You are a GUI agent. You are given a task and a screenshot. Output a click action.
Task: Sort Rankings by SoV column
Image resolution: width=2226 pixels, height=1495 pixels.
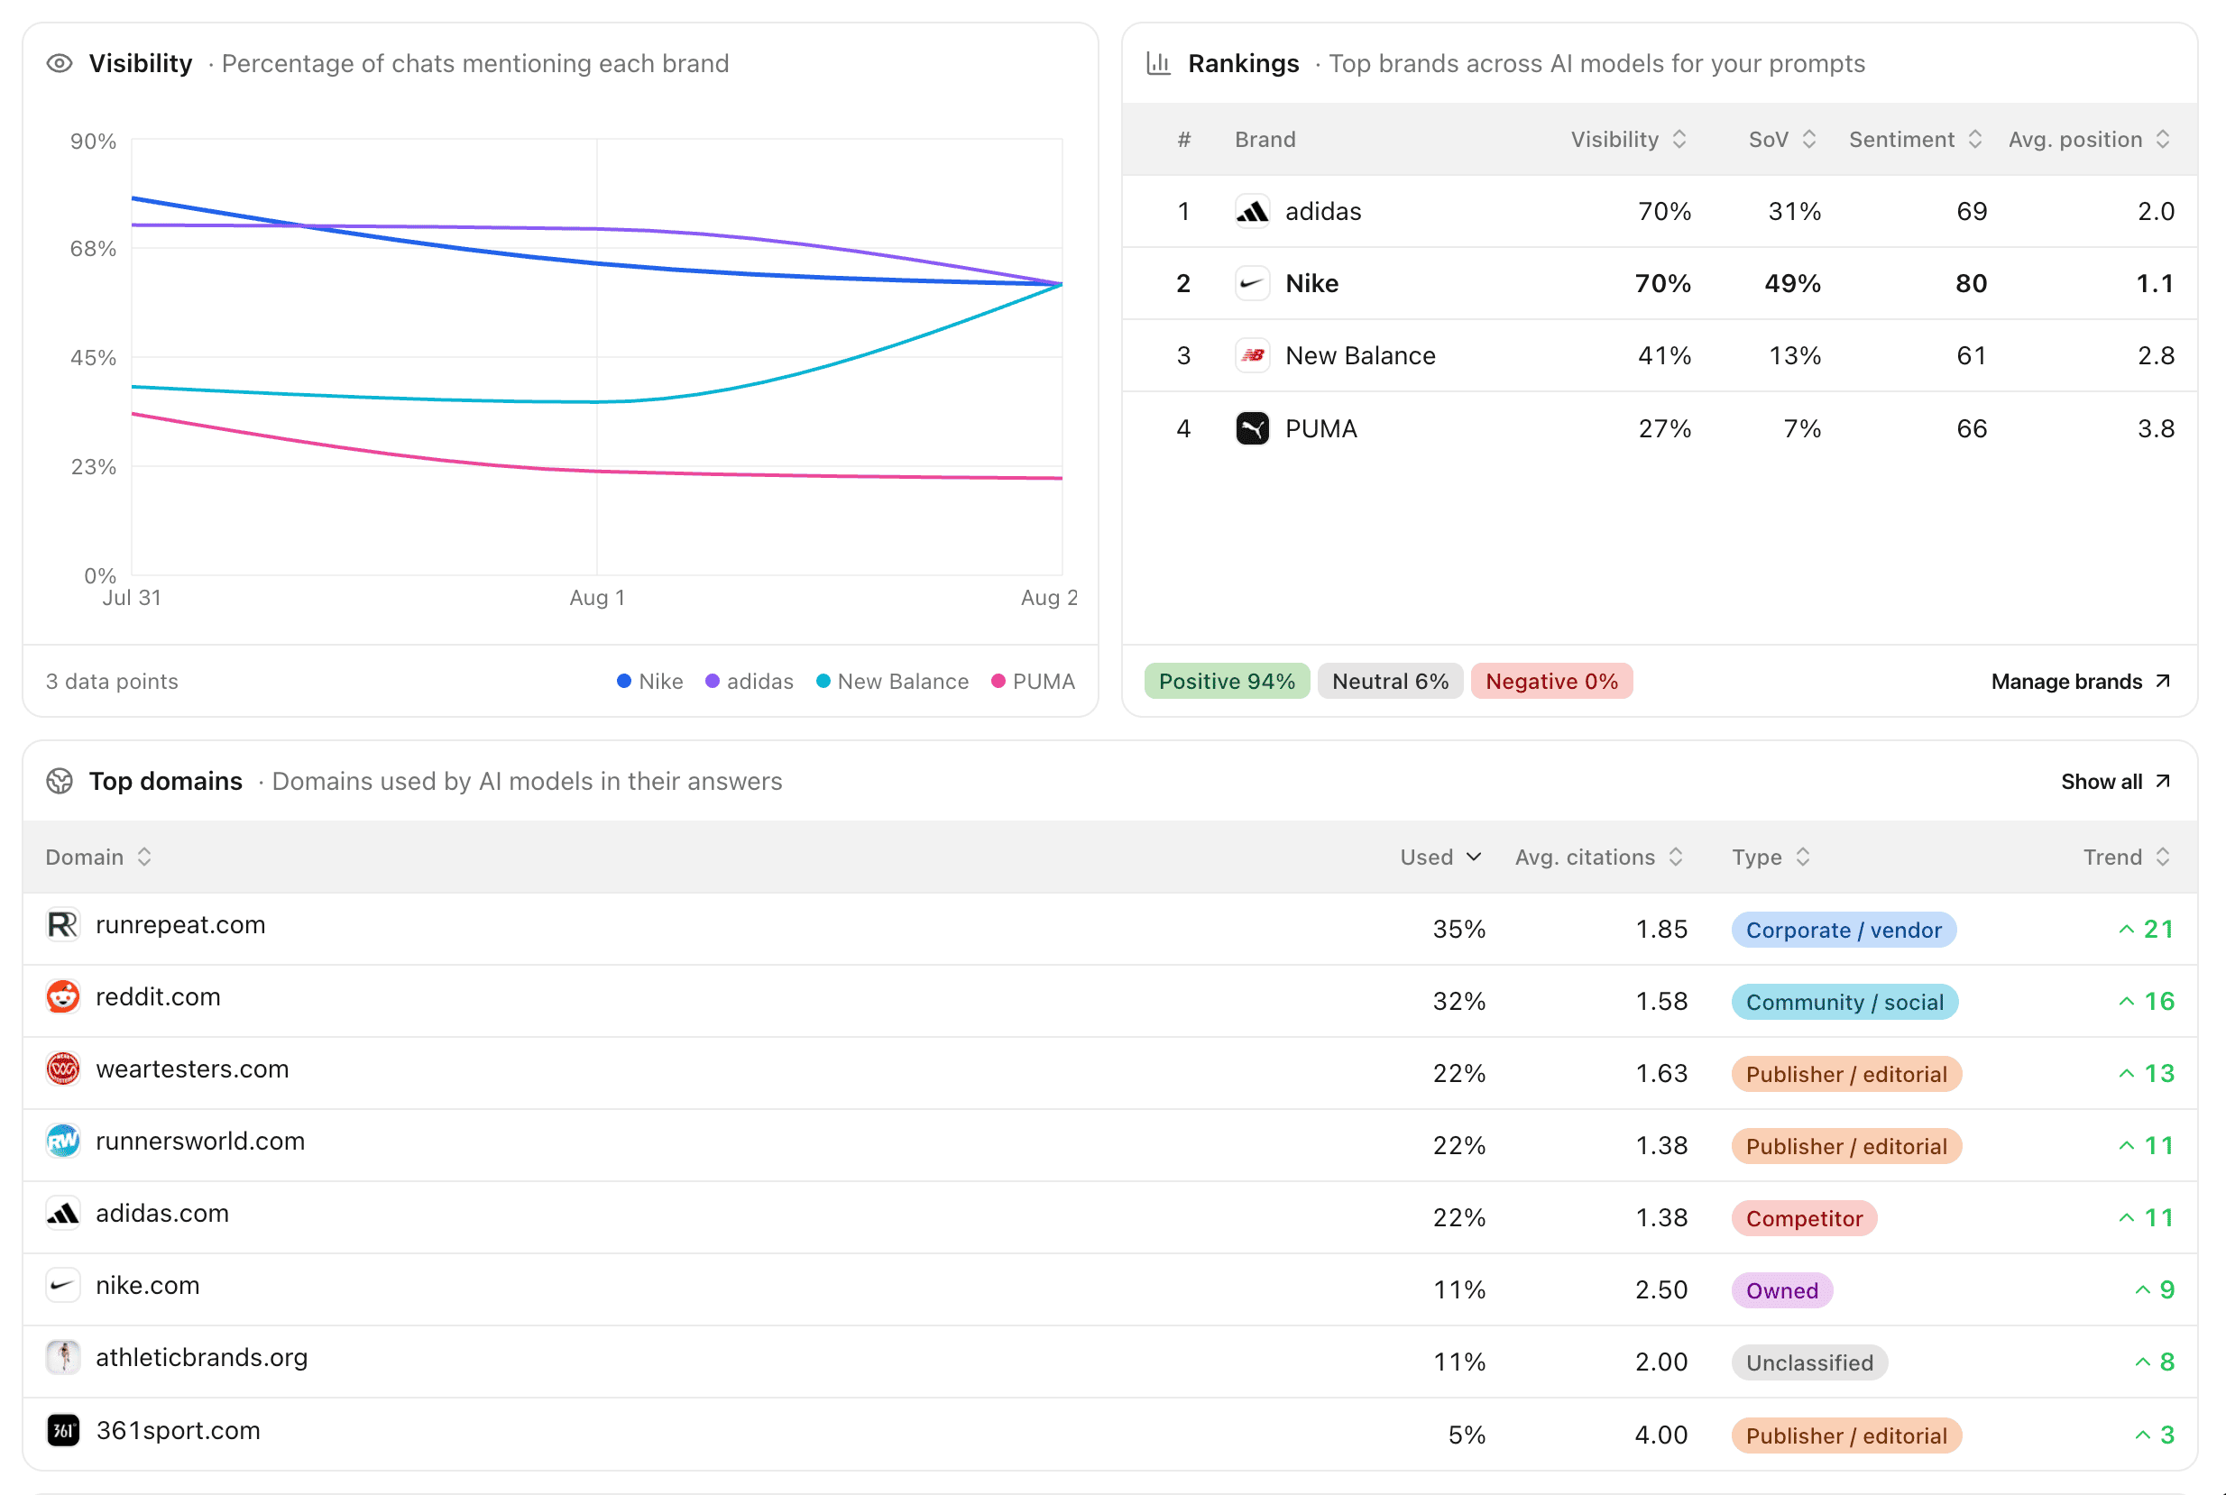(x=1781, y=140)
